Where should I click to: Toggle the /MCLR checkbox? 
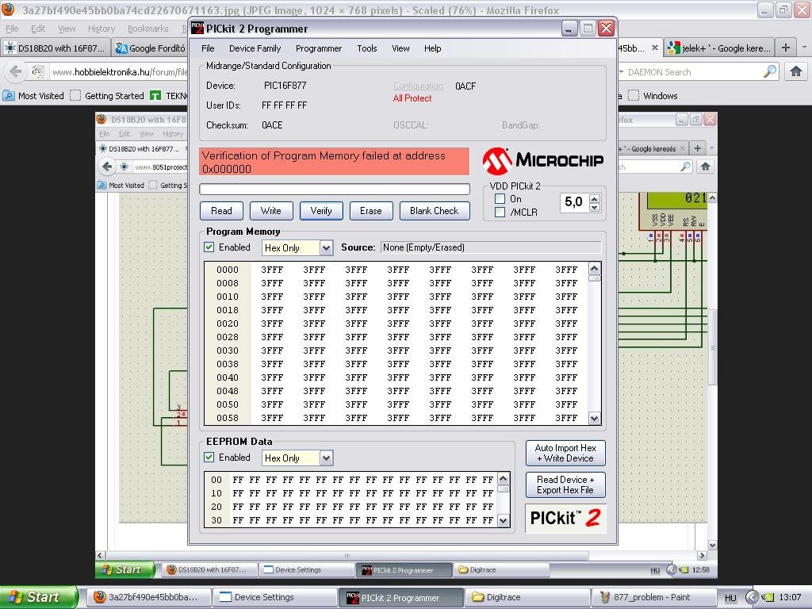(500, 213)
